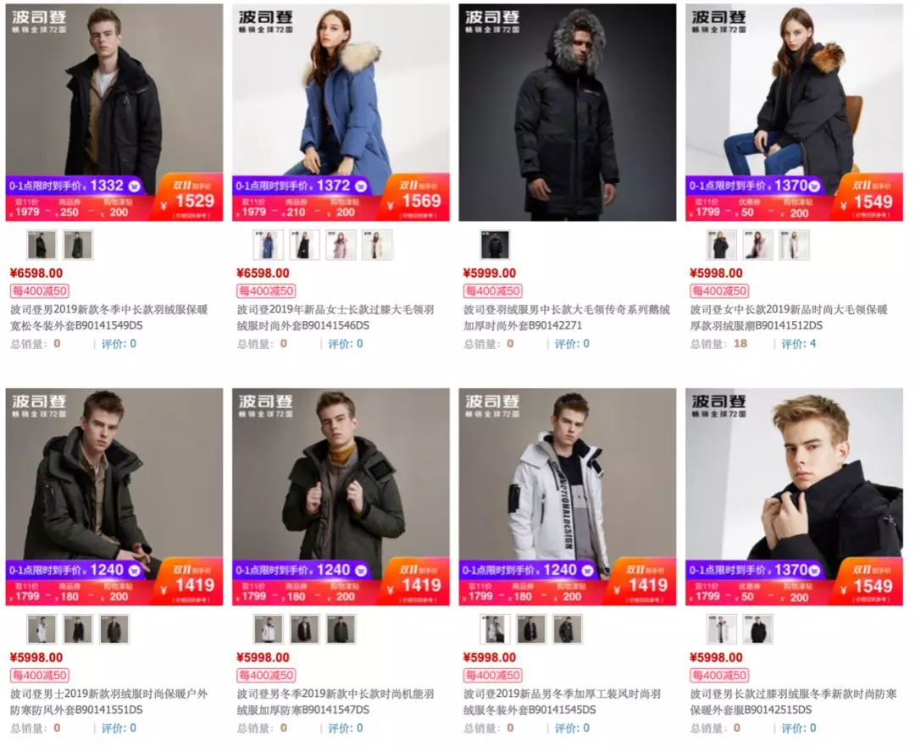Select the pink coat color thumbnail under the second product
The image size is (915, 752).
[x=341, y=245]
